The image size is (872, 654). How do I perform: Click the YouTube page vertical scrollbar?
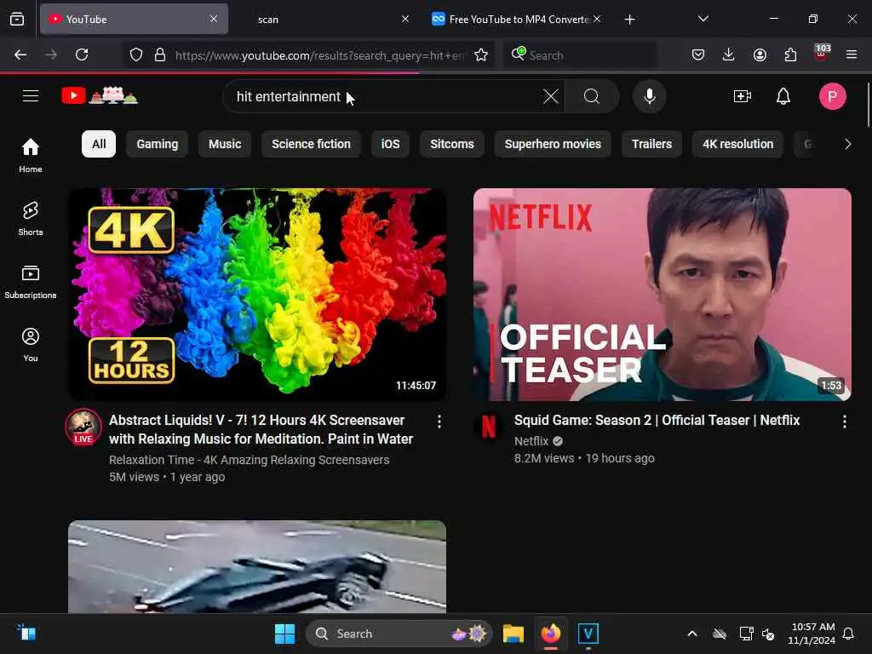tap(868, 105)
